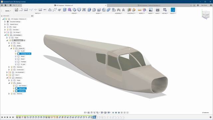
Task: Open the CREATE menu
Action: [x=74, y=13]
